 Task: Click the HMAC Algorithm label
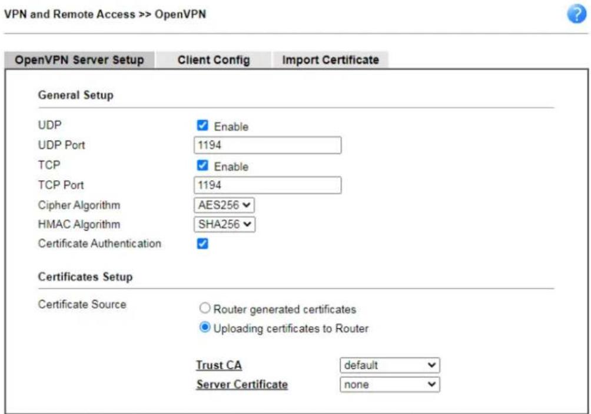pyautogui.click(x=79, y=225)
